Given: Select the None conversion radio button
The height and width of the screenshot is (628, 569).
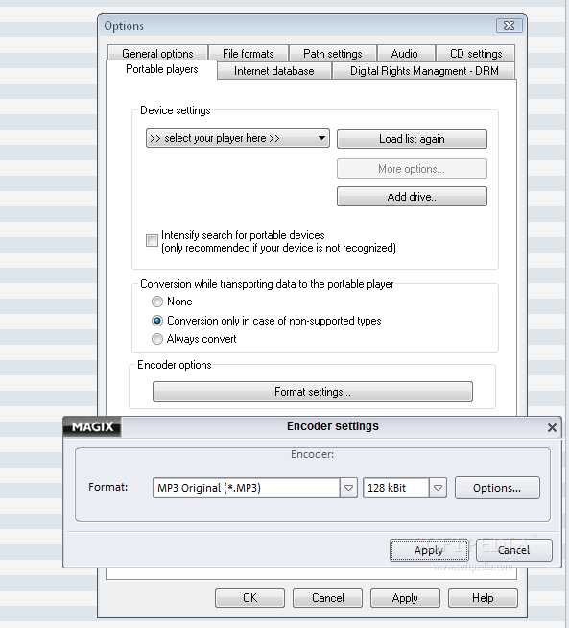Looking at the screenshot, I should pos(157,302).
